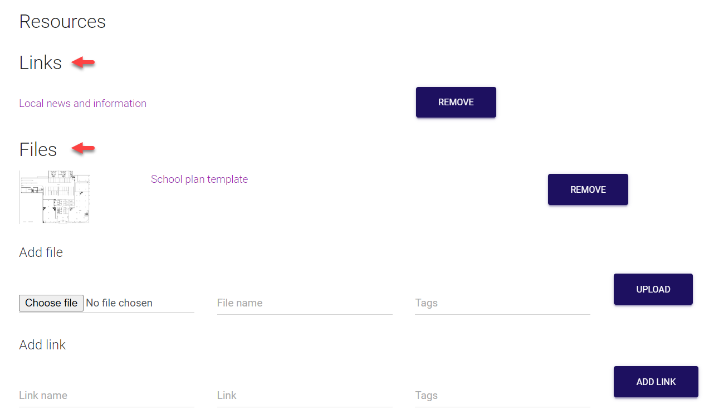
Task: Open the School plan template file link
Action: pyautogui.click(x=199, y=179)
